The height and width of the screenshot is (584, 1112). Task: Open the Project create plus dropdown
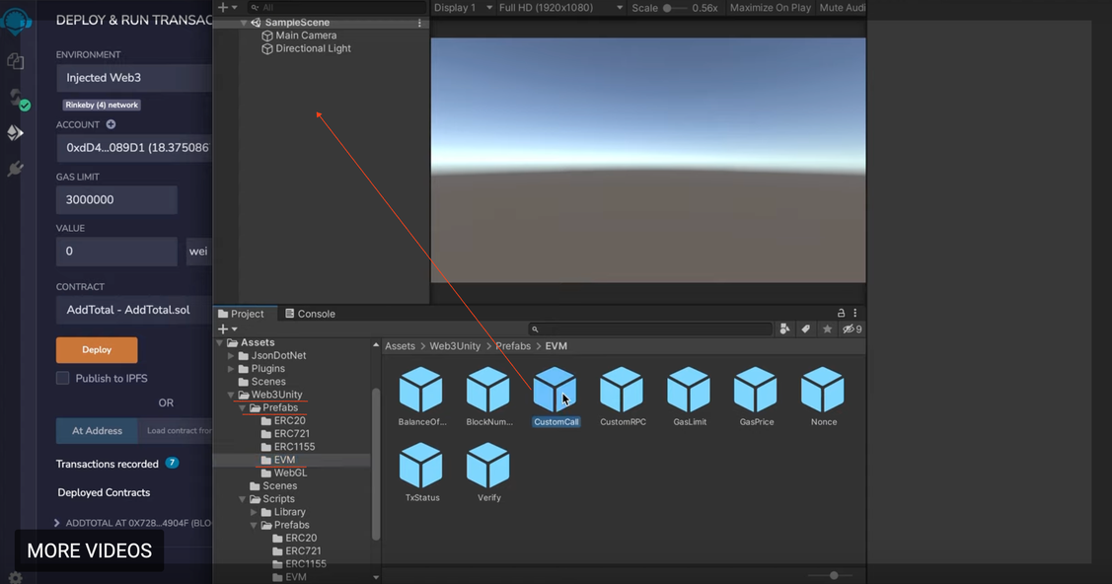point(227,328)
